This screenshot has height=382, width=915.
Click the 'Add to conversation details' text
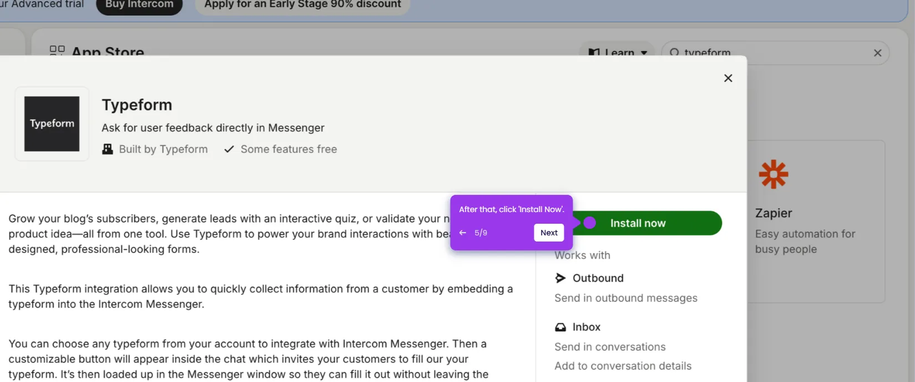coord(623,366)
